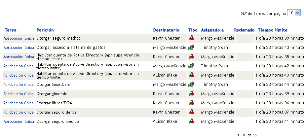Click type icon in Allison Blake's Active Directory row
304x139 pixels.
click(x=191, y=75)
